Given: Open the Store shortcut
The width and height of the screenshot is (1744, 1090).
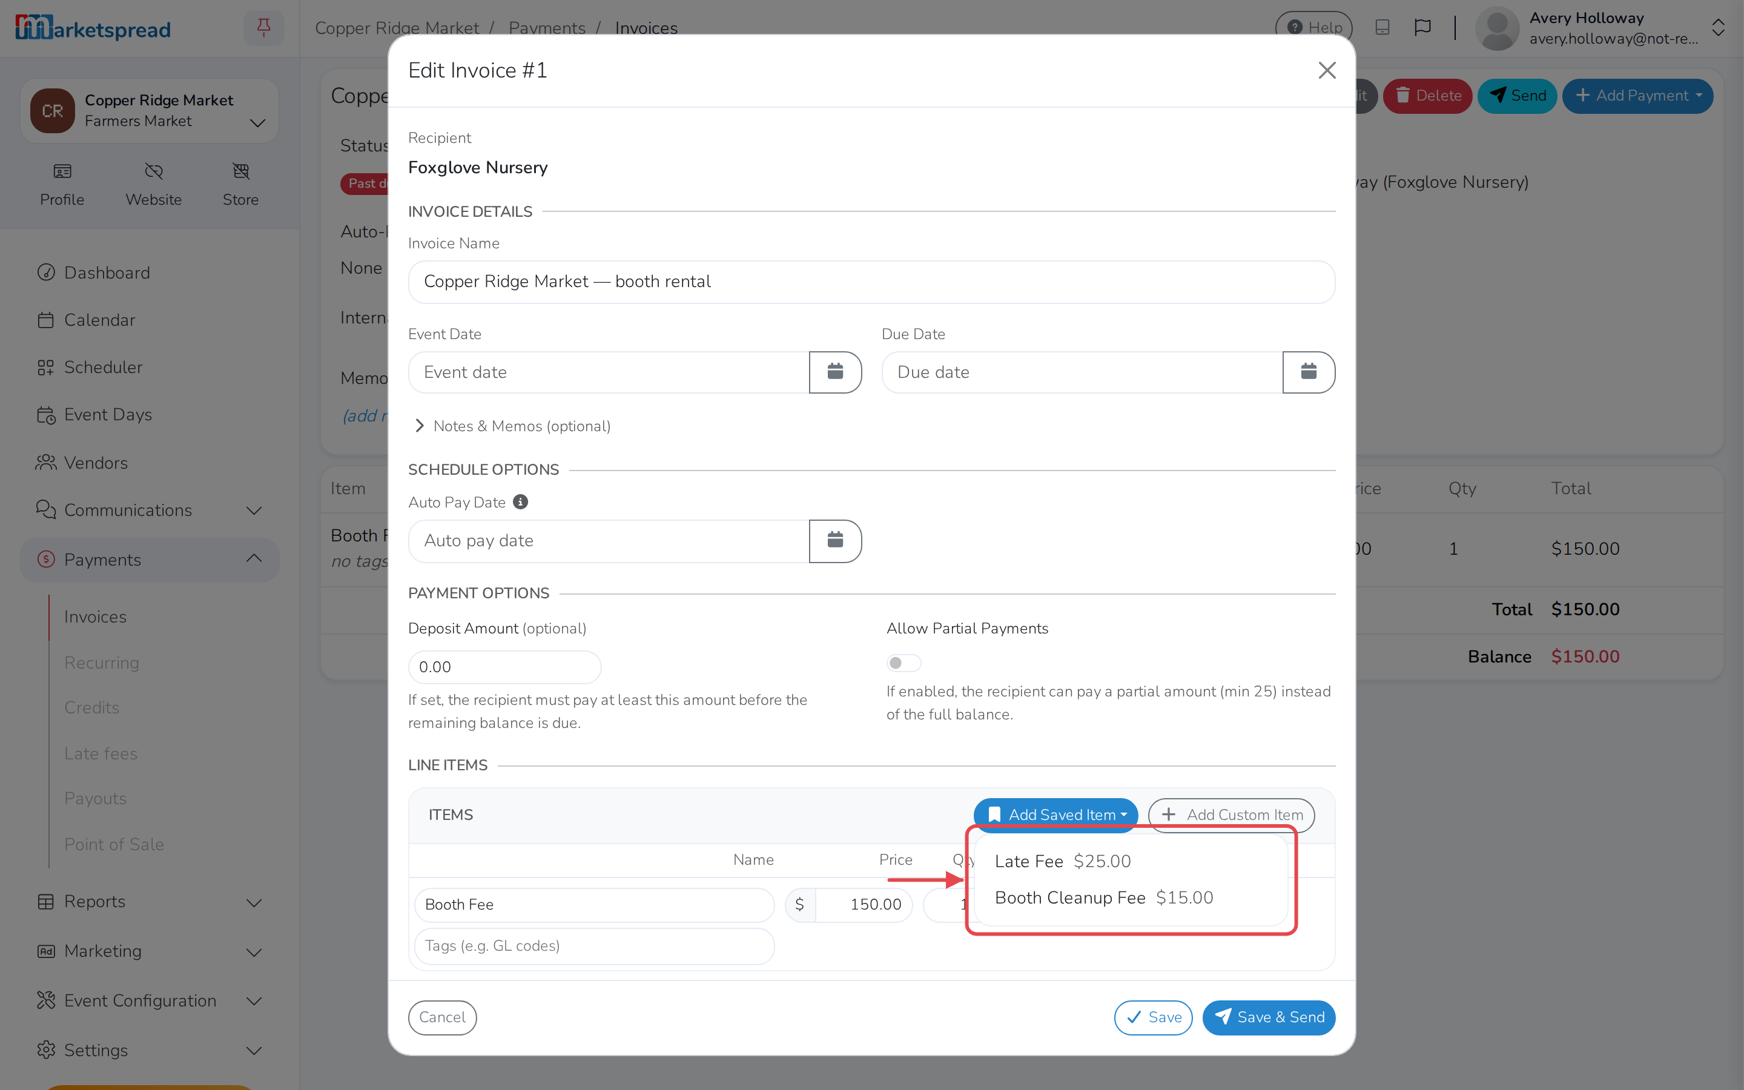Looking at the screenshot, I should click(x=240, y=185).
